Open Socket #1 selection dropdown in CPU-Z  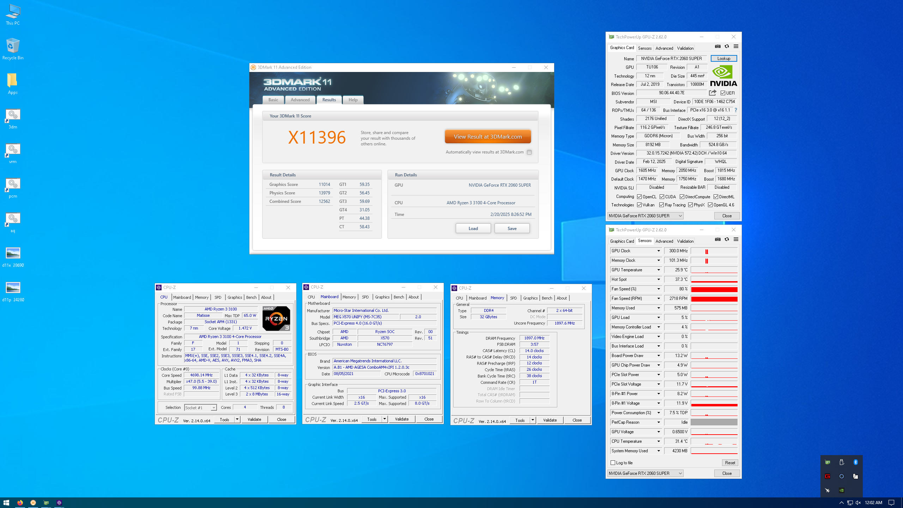(200, 408)
